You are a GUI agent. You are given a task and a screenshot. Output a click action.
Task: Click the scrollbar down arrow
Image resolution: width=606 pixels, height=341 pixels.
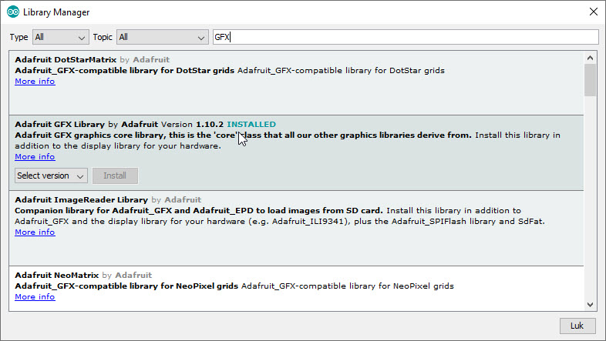[x=590, y=304]
